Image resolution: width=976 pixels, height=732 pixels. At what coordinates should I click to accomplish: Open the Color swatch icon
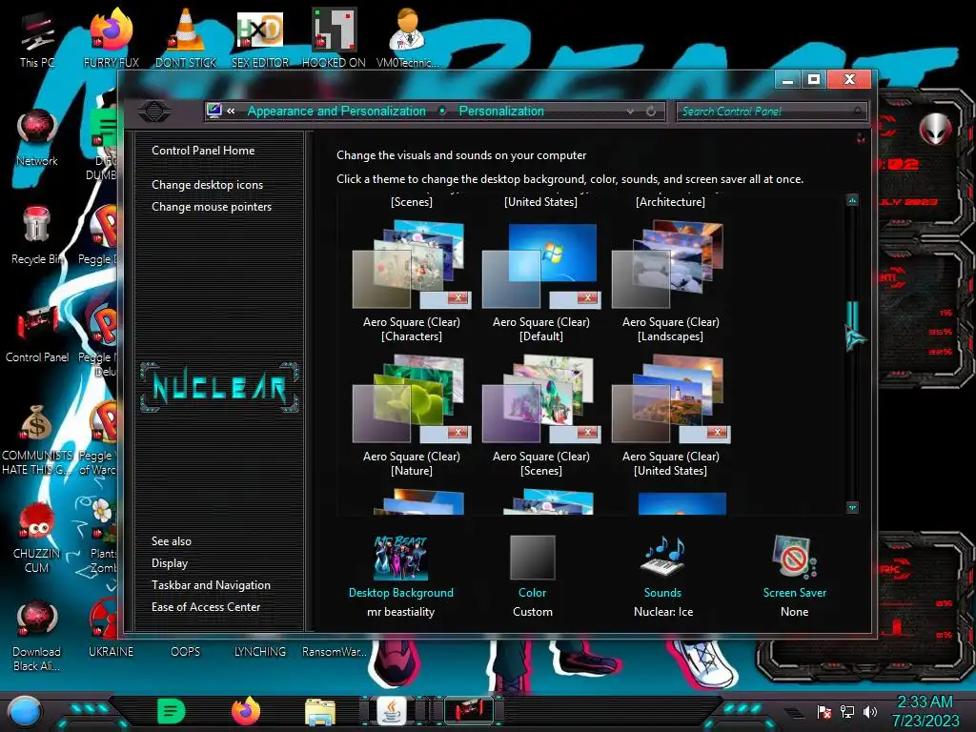coord(532,558)
